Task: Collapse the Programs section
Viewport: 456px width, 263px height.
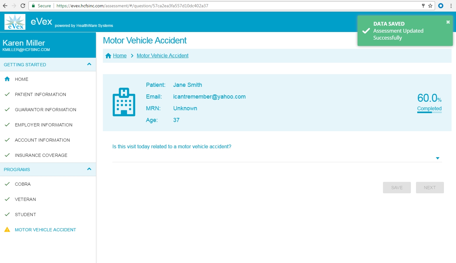Action: [89, 169]
